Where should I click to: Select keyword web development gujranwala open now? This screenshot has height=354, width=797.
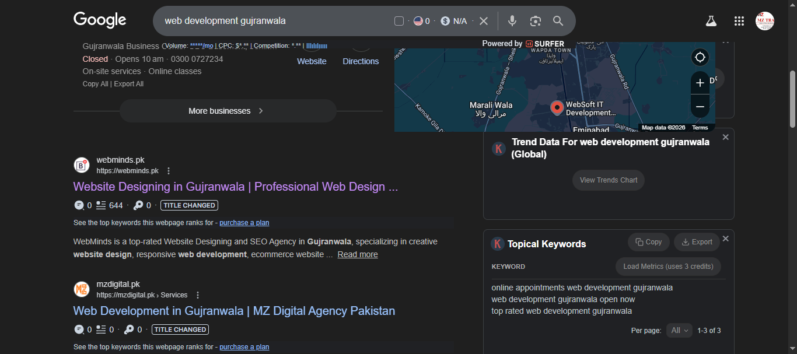click(x=563, y=299)
